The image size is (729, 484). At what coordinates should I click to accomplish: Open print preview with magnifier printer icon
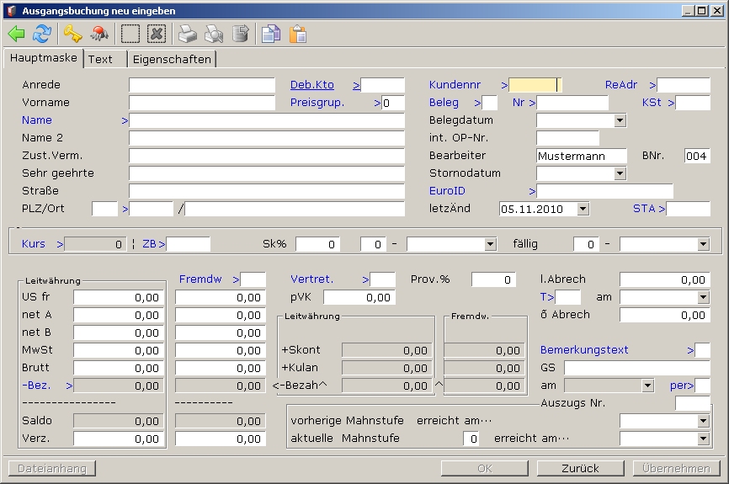pyautogui.click(x=214, y=34)
